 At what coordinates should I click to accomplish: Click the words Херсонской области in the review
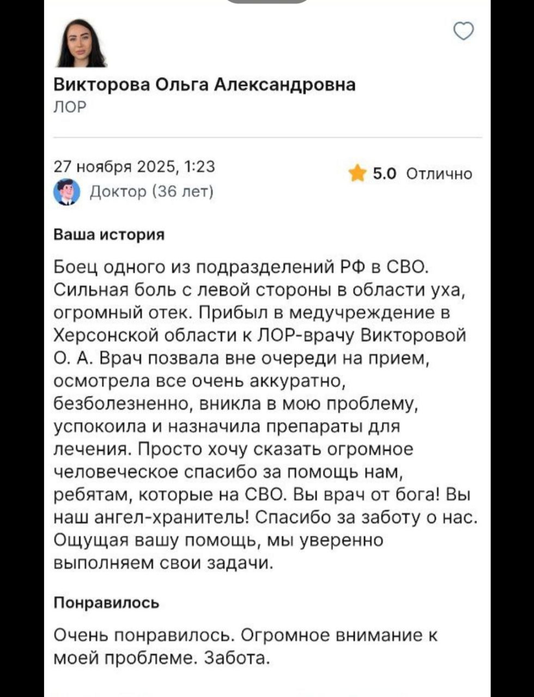(143, 335)
